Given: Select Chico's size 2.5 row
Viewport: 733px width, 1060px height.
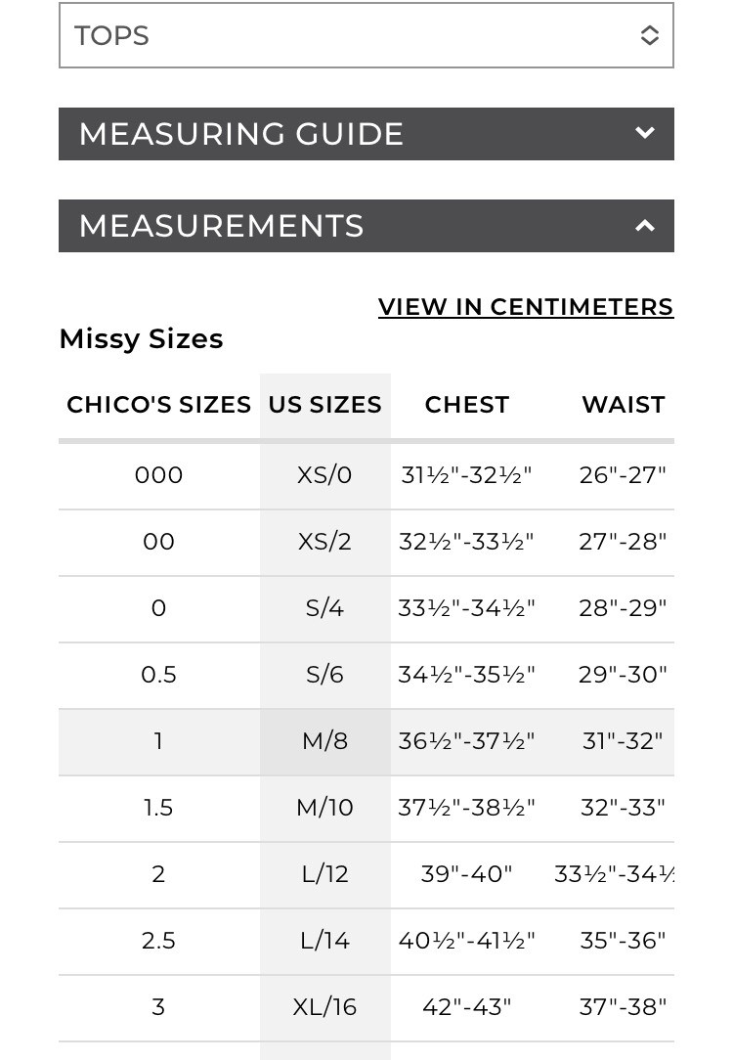Looking at the screenshot, I should click(x=366, y=941).
